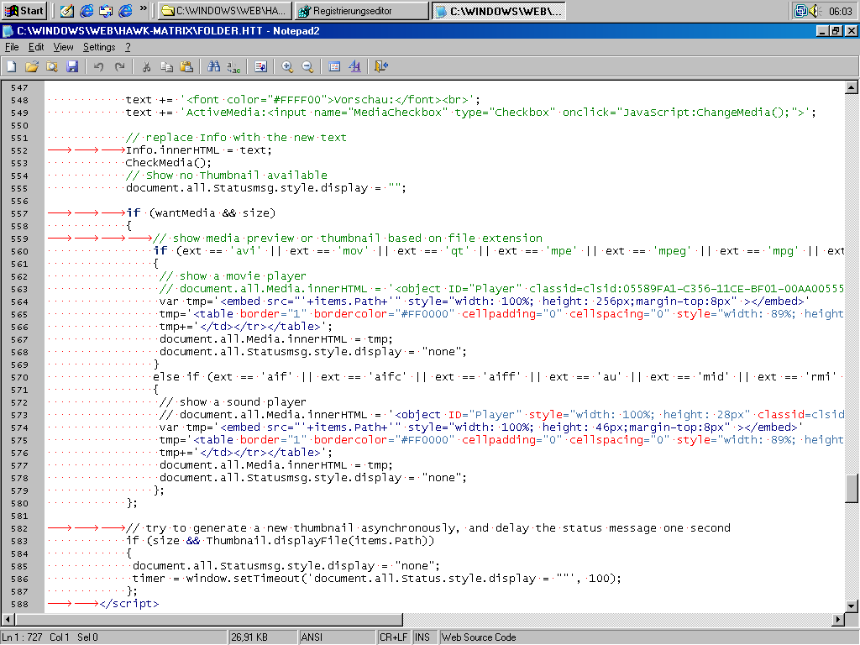Click the volume speaker tray icon

(x=815, y=10)
